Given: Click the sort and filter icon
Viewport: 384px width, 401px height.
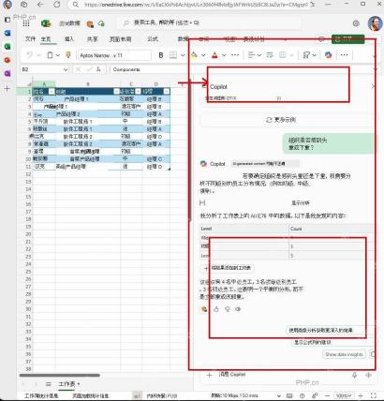Looking at the screenshot, I should coord(307,55).
